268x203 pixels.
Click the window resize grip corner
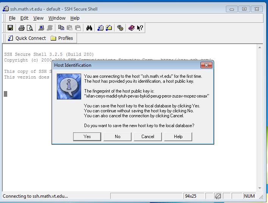(x=261, y=197)
